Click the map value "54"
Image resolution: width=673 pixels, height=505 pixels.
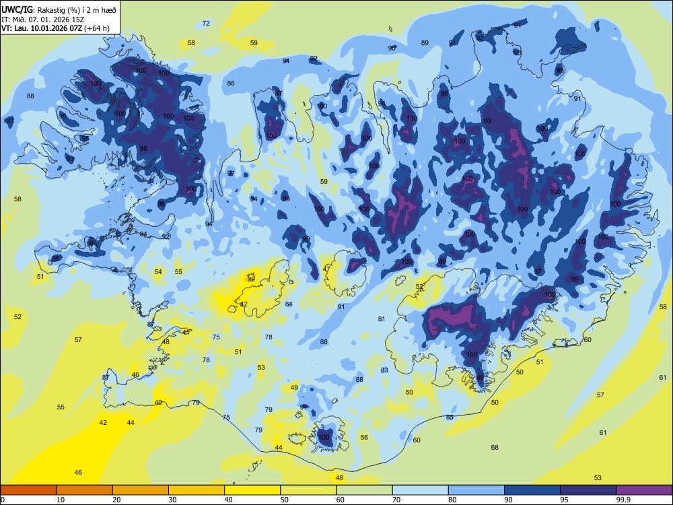point(158,272)
